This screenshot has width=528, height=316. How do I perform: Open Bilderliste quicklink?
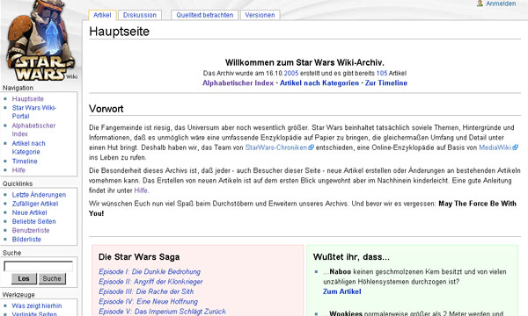click(x=26, y=240)
